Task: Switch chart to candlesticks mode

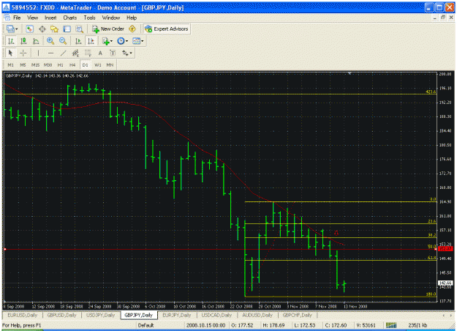Action: 23,41
